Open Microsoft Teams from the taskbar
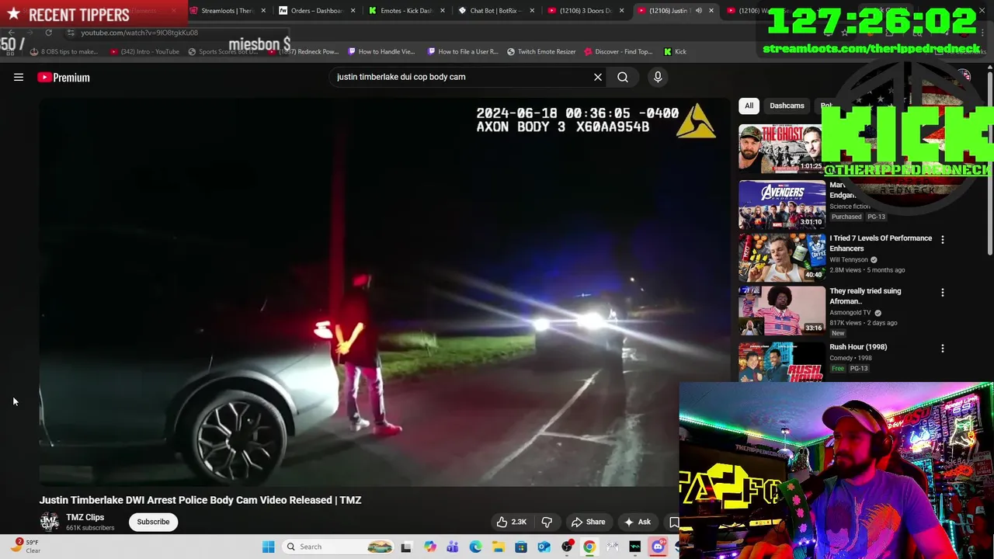 pos(452,547)
